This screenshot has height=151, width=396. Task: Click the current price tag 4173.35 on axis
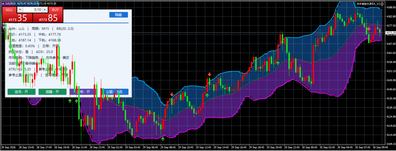(x=391, y=33)
